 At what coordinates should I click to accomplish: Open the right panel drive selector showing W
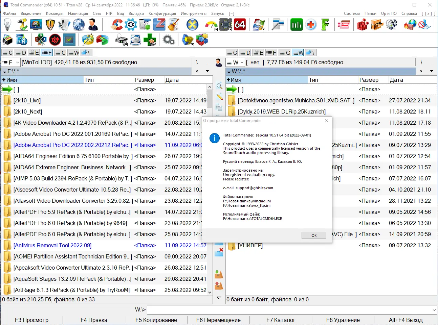click(x=235, y=62)
